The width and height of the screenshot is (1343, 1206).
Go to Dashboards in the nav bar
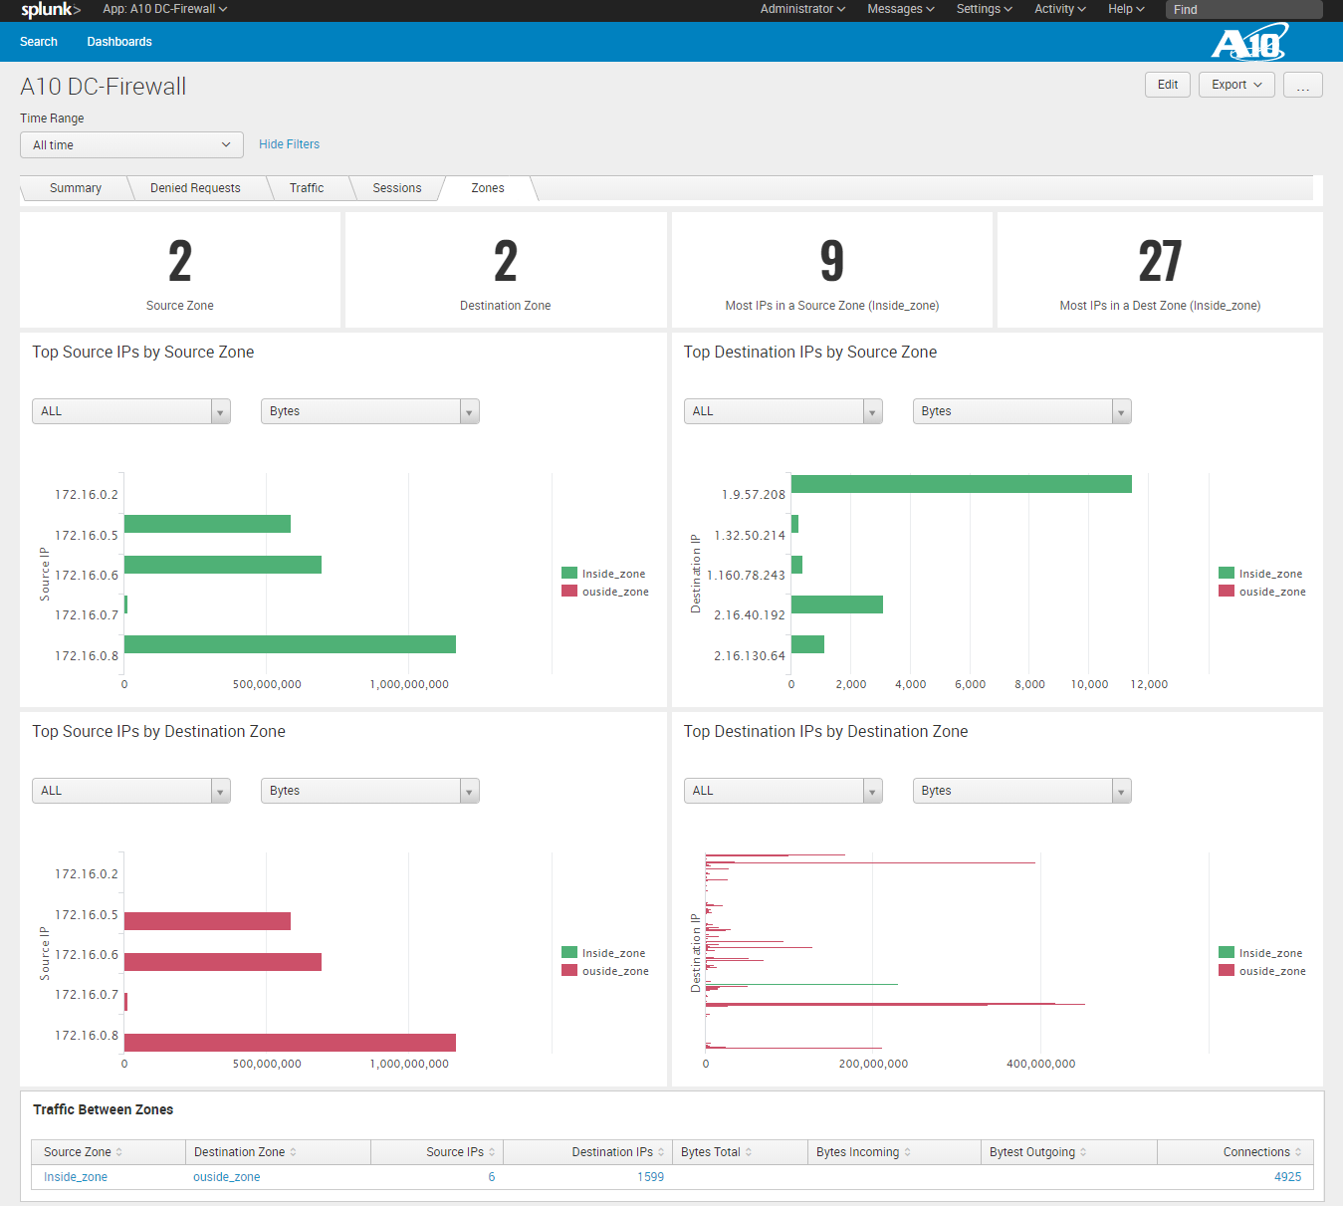coord(119,42)
